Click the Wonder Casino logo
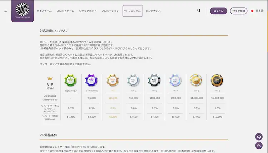The image size is (268, 153). (x=23, y=11)
